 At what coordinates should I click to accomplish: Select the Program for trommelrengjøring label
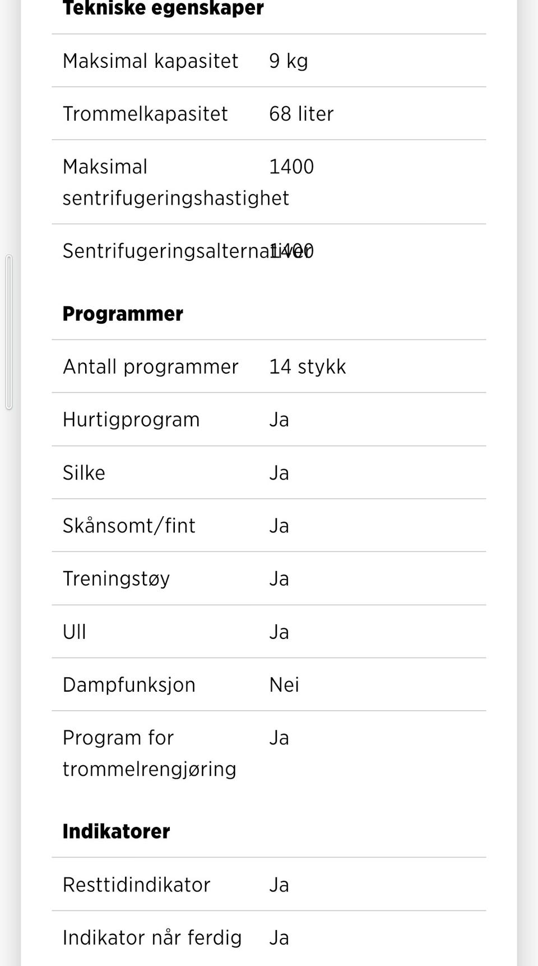[x=149, y=753]
